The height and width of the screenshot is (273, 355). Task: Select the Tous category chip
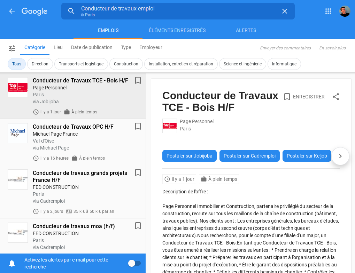click(17, 64)
